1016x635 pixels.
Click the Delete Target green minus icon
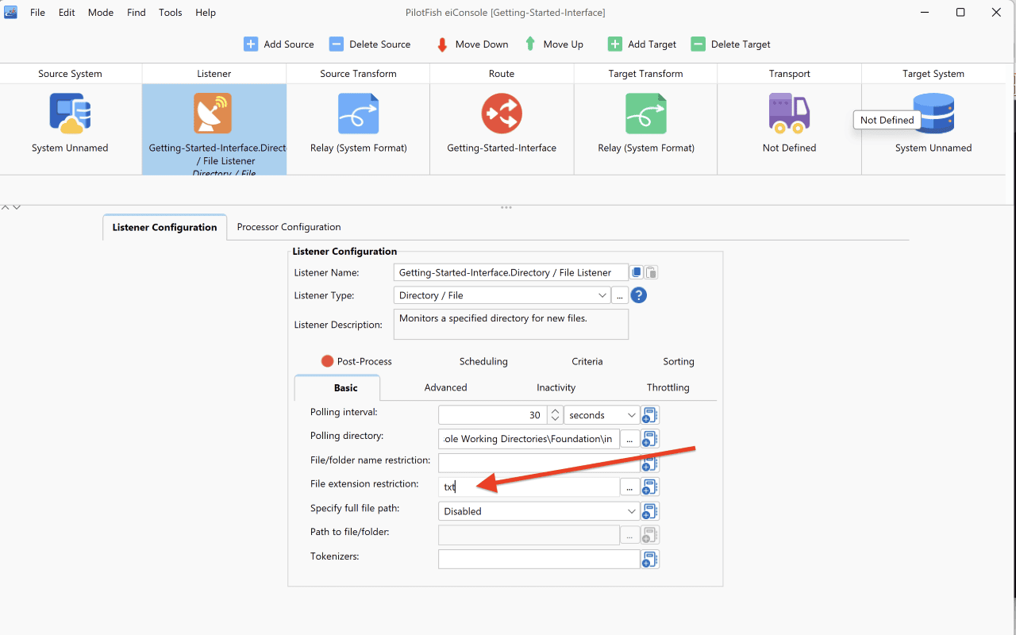698,44
